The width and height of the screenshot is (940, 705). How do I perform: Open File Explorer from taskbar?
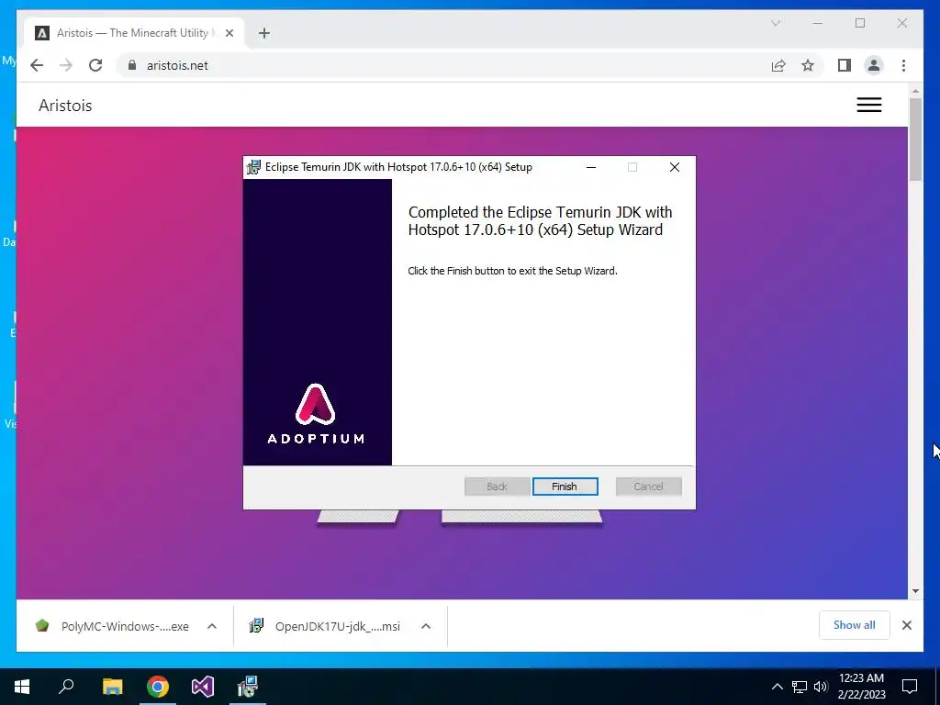(x=112, y=687)
